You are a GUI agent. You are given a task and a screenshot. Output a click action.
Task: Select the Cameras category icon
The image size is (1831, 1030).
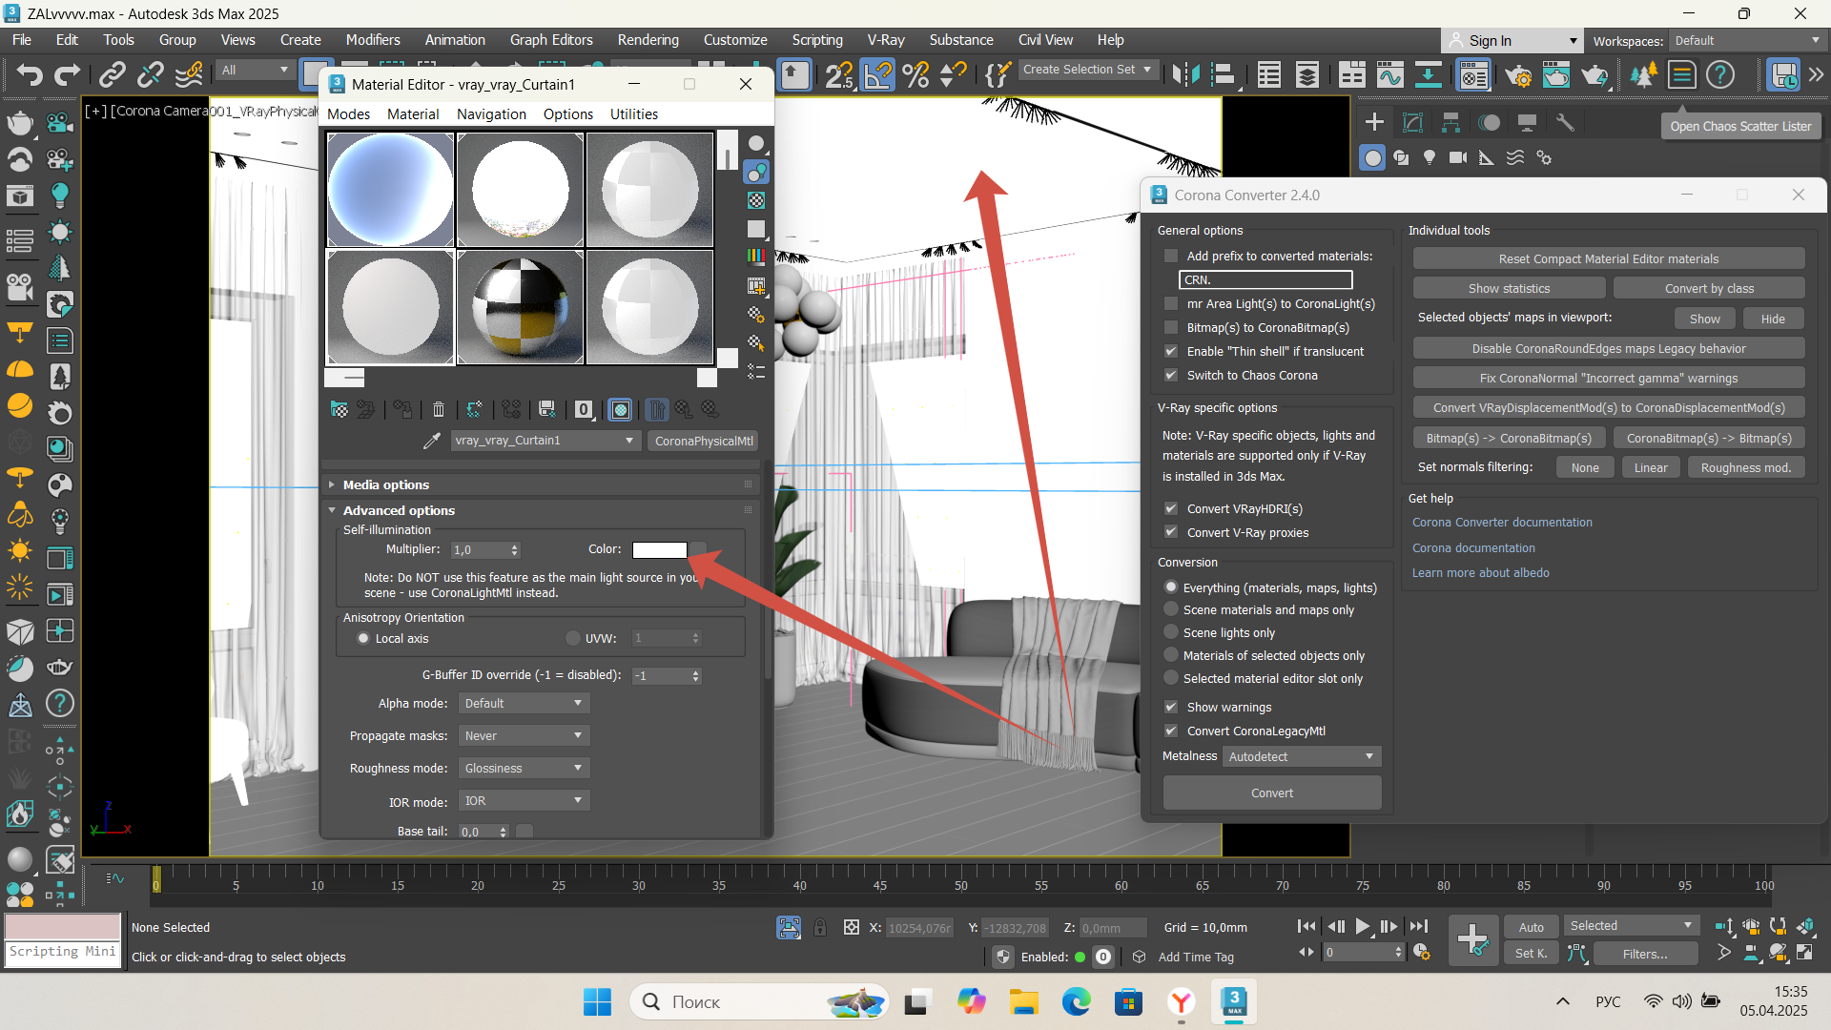(1458, 157)
